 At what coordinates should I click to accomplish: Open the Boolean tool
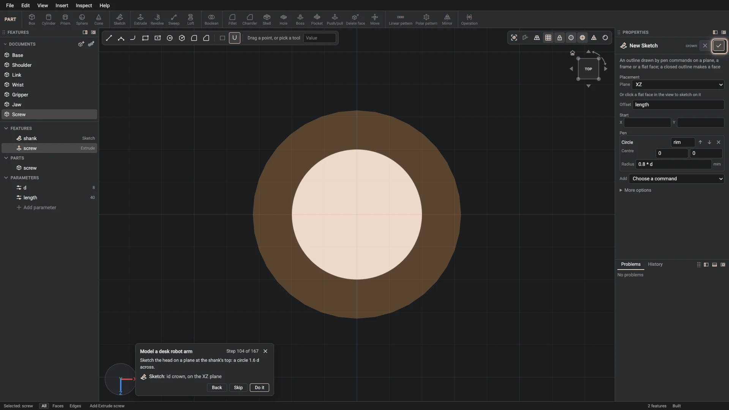[x=211, y=19]
